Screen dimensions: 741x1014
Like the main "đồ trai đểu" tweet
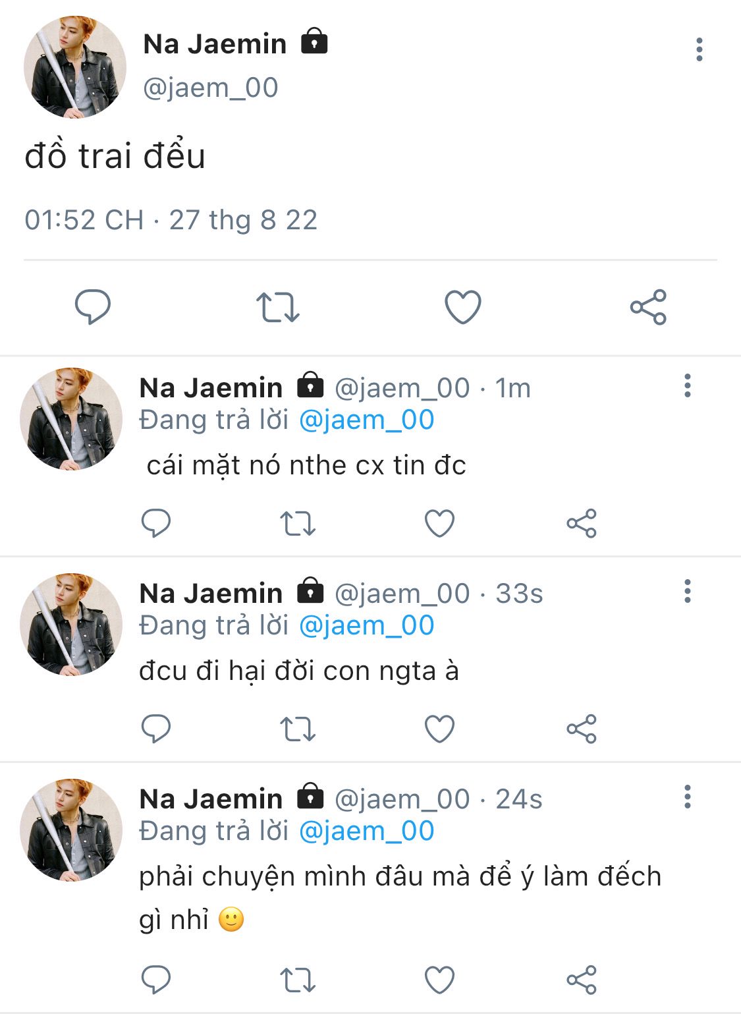click(463, 307)
